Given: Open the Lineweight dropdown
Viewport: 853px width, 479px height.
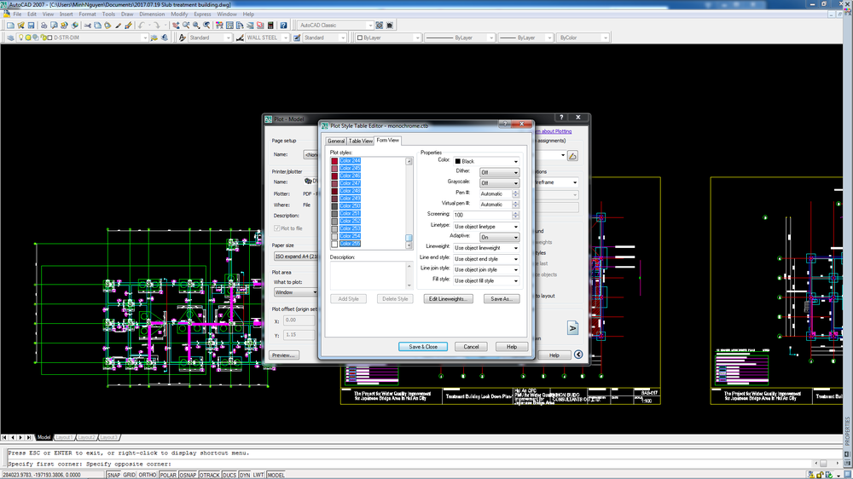Looking at the screenshot, I should point(486,248).
